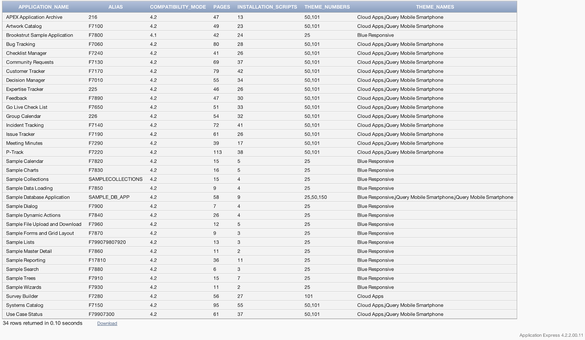This screenshot has width=585, height=340.
Task: Click the Blue Responsive theme name for Sample Dialog
Action: click(x=375, y=206)
